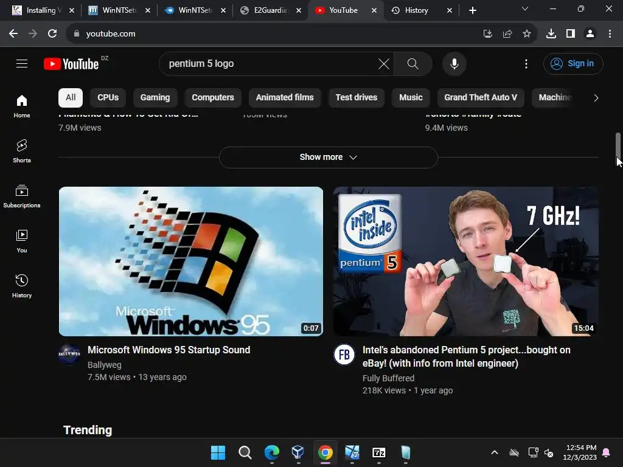Go back with the browser back arrow

tap(13, 34)
